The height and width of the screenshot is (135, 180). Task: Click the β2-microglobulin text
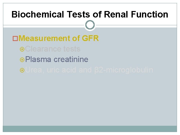click(124, 70)
